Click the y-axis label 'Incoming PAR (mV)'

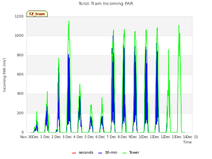coord(4,75)
